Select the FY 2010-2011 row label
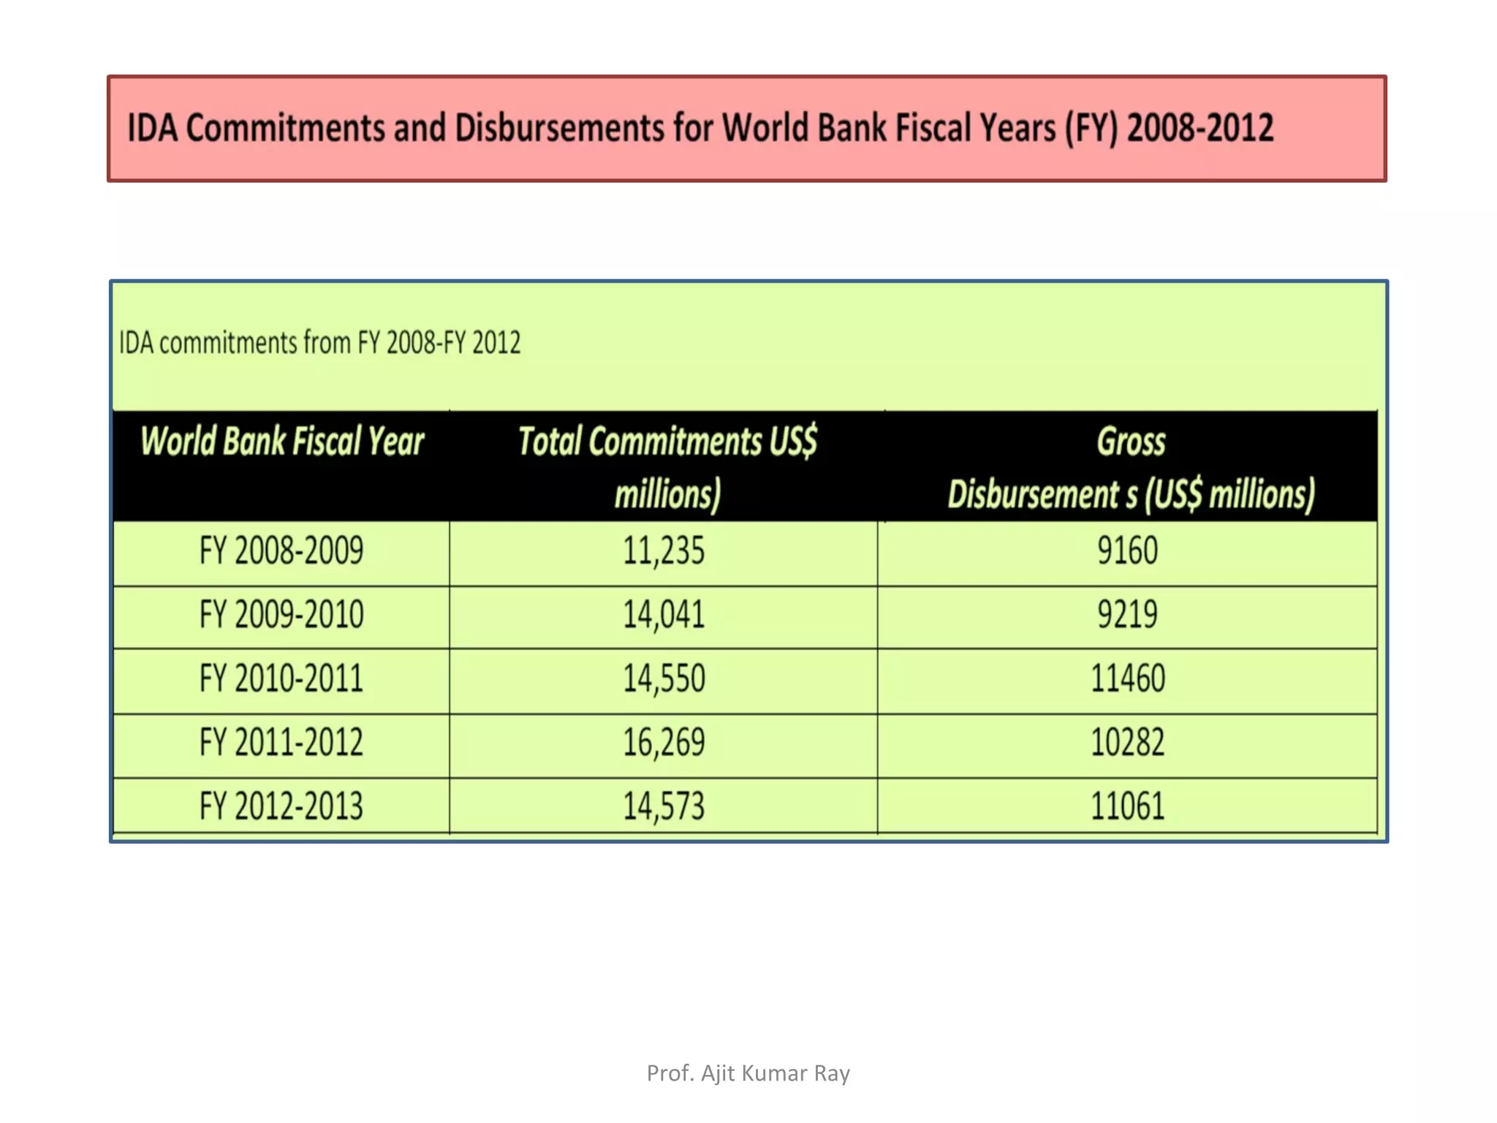 point(281,678)
